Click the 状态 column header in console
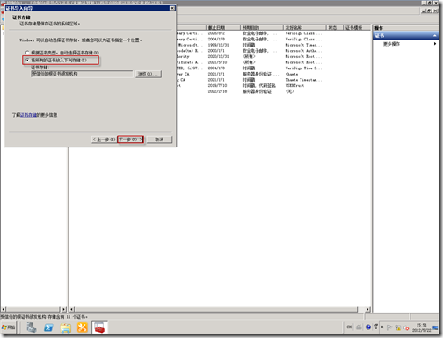This screenshot has width=443, height=338. coord(334,27)
